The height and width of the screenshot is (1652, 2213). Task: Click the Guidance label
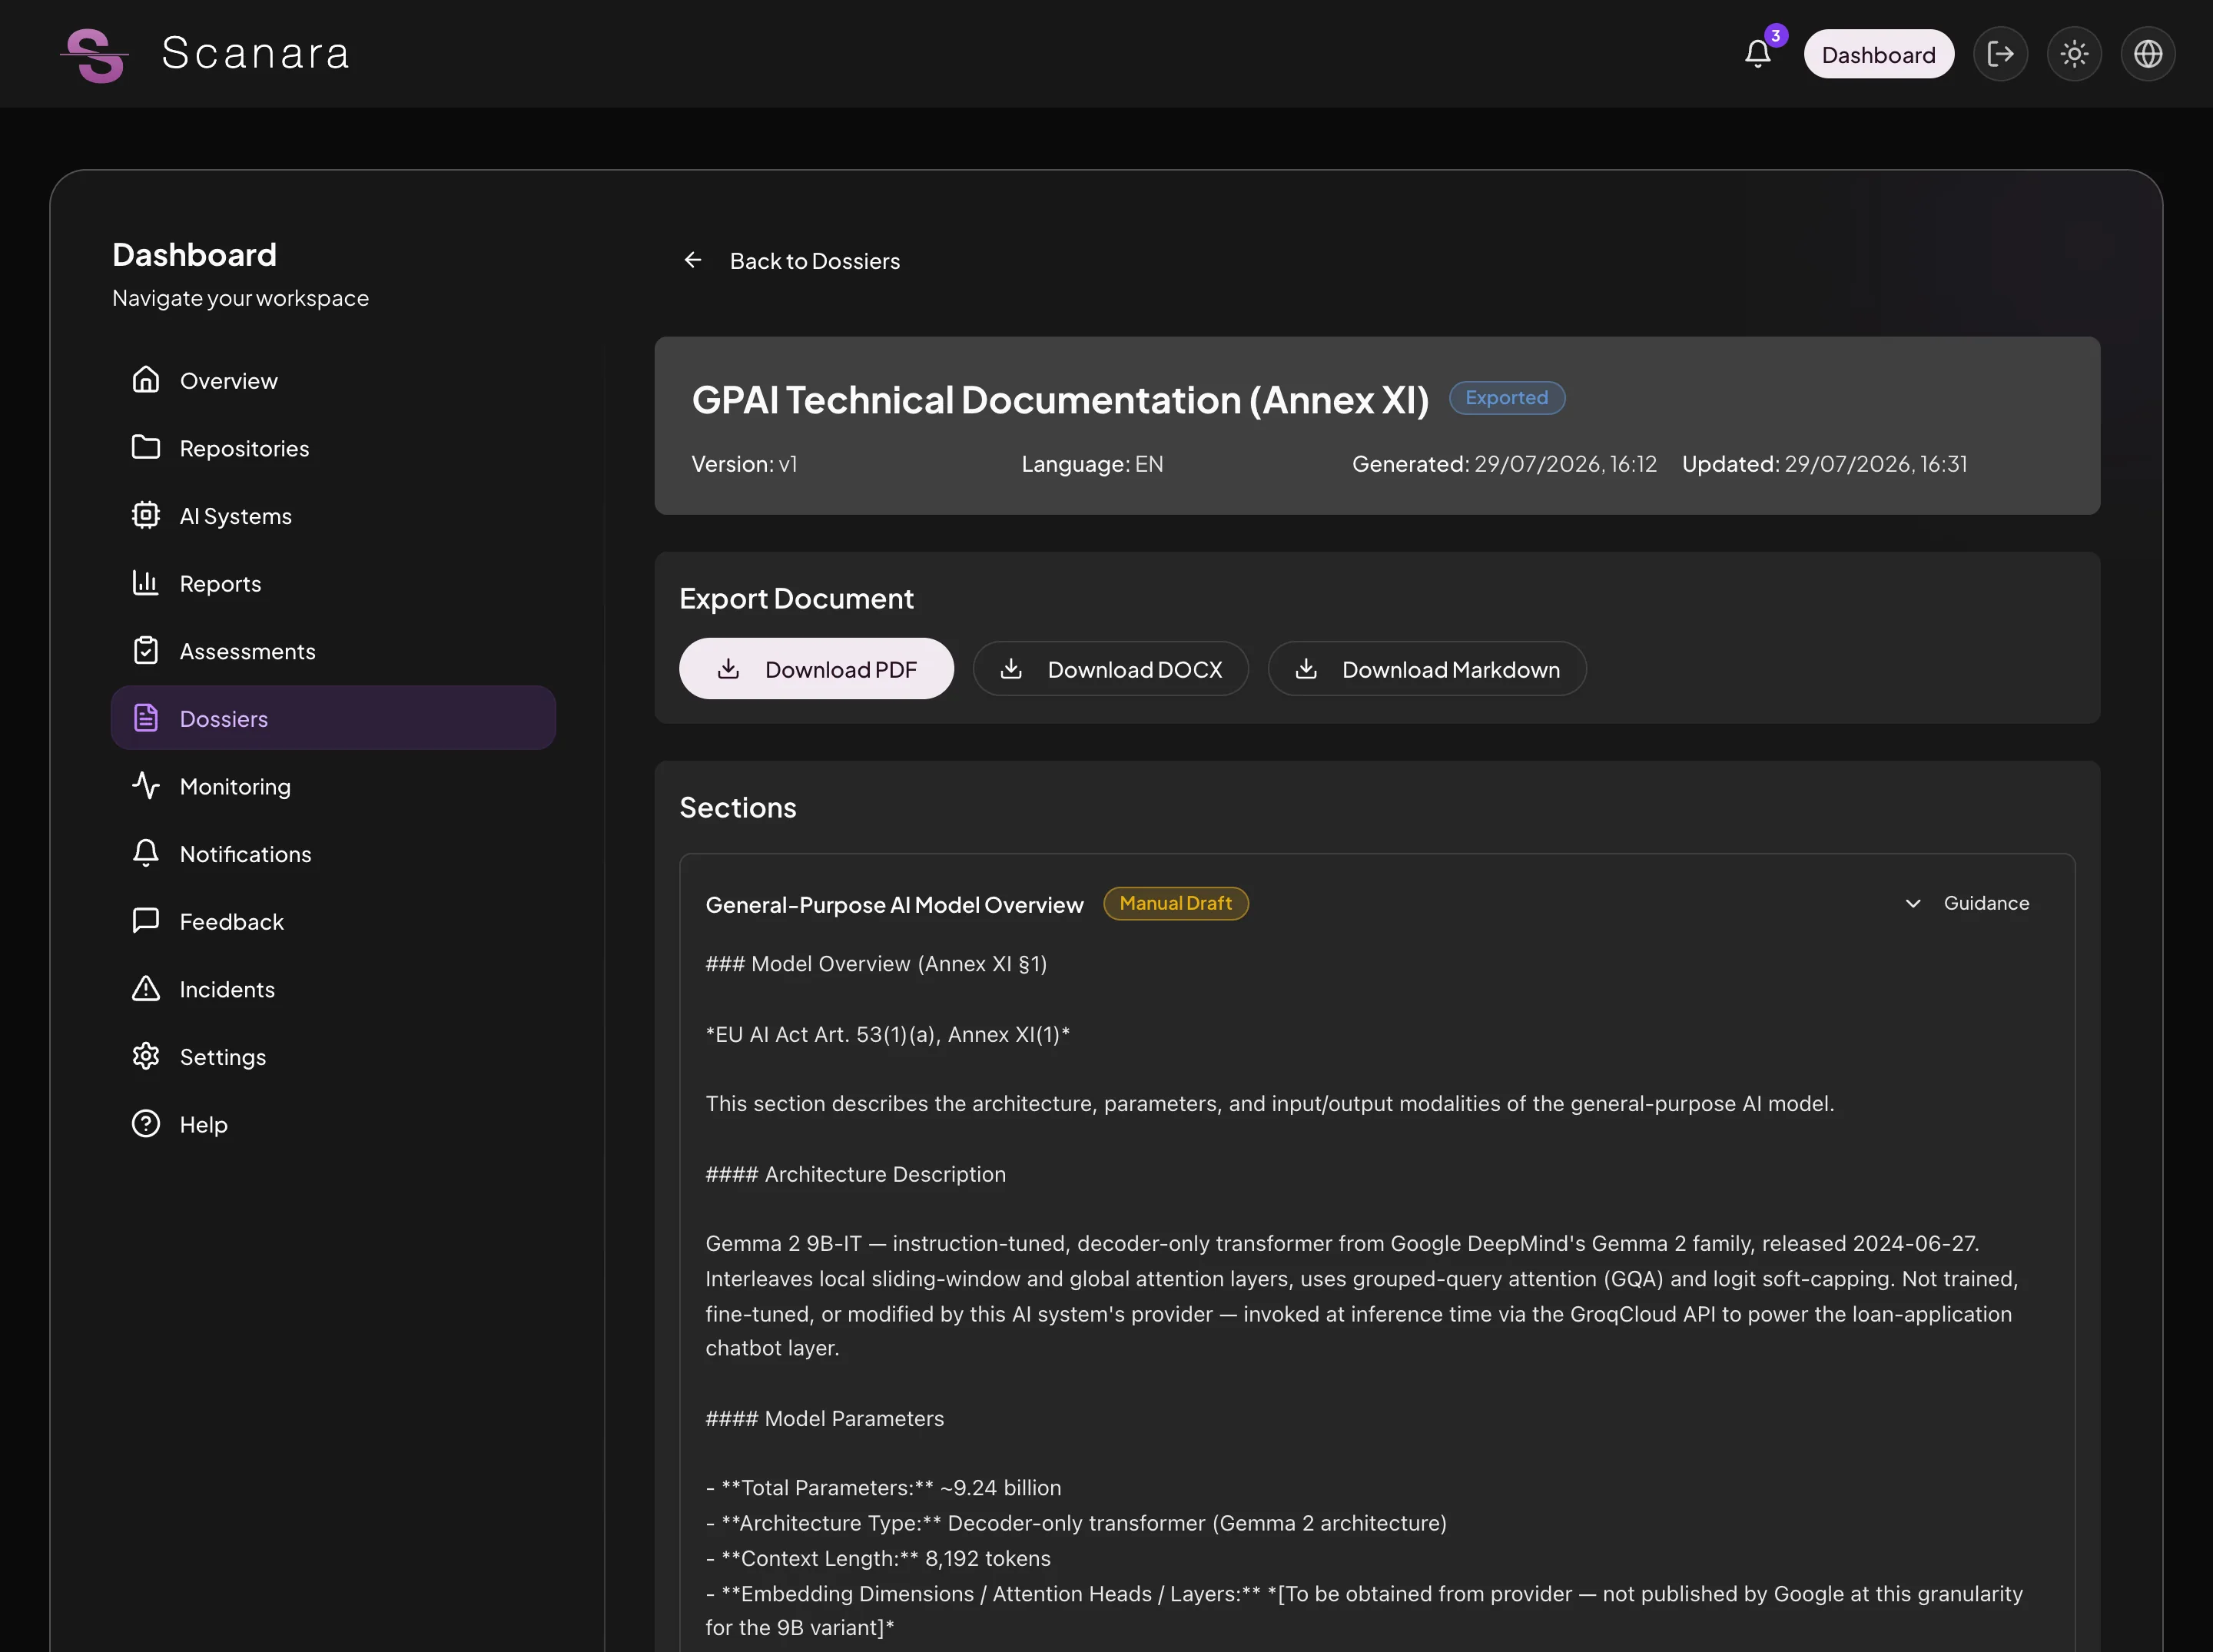coord(1986,903)
